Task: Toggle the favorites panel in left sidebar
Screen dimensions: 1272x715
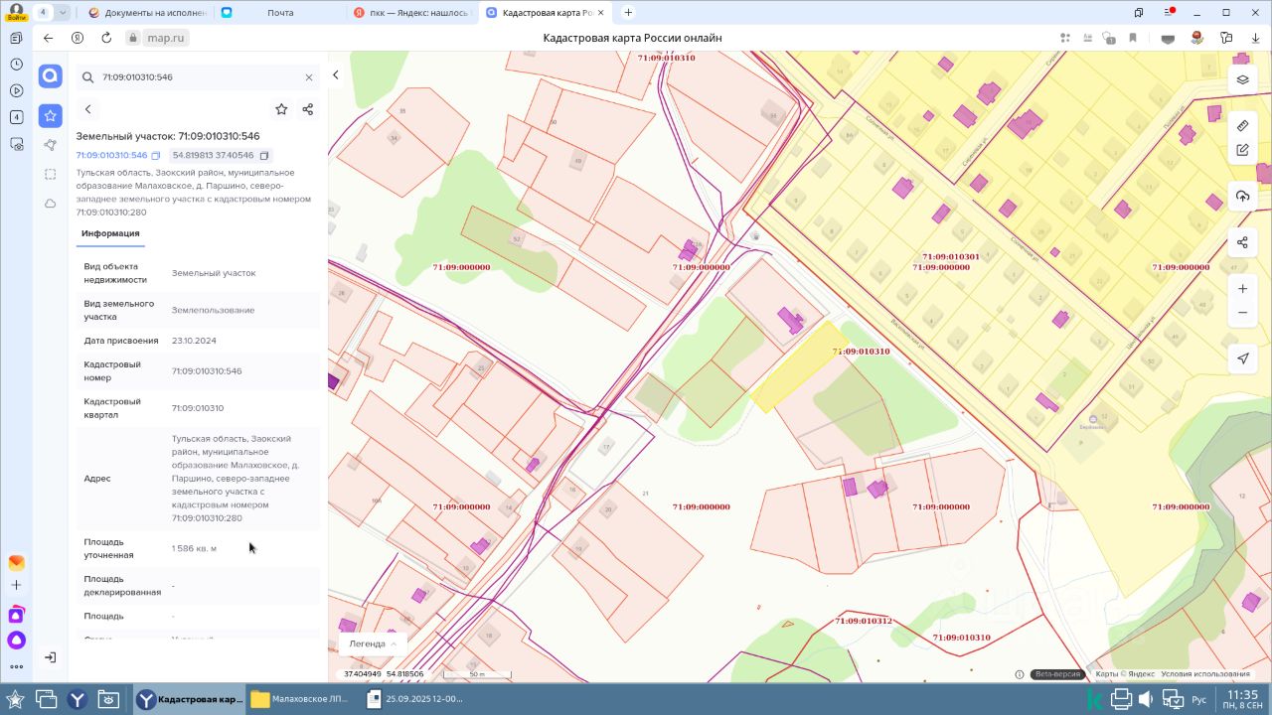Action: (51, 115)
